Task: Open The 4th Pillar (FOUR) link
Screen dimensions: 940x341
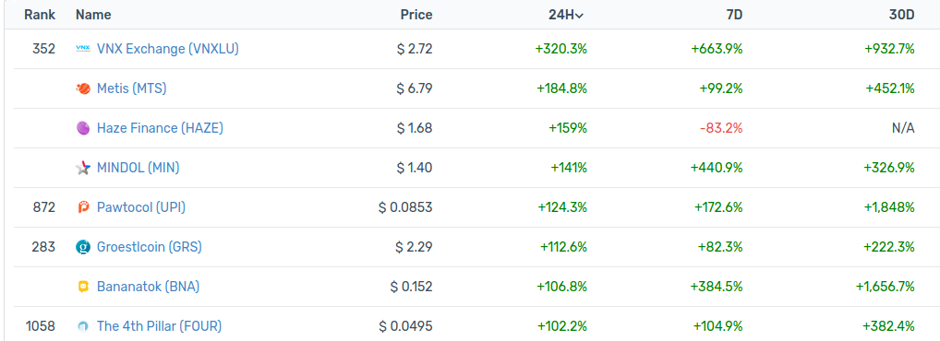Action: (x=160, y=326)
